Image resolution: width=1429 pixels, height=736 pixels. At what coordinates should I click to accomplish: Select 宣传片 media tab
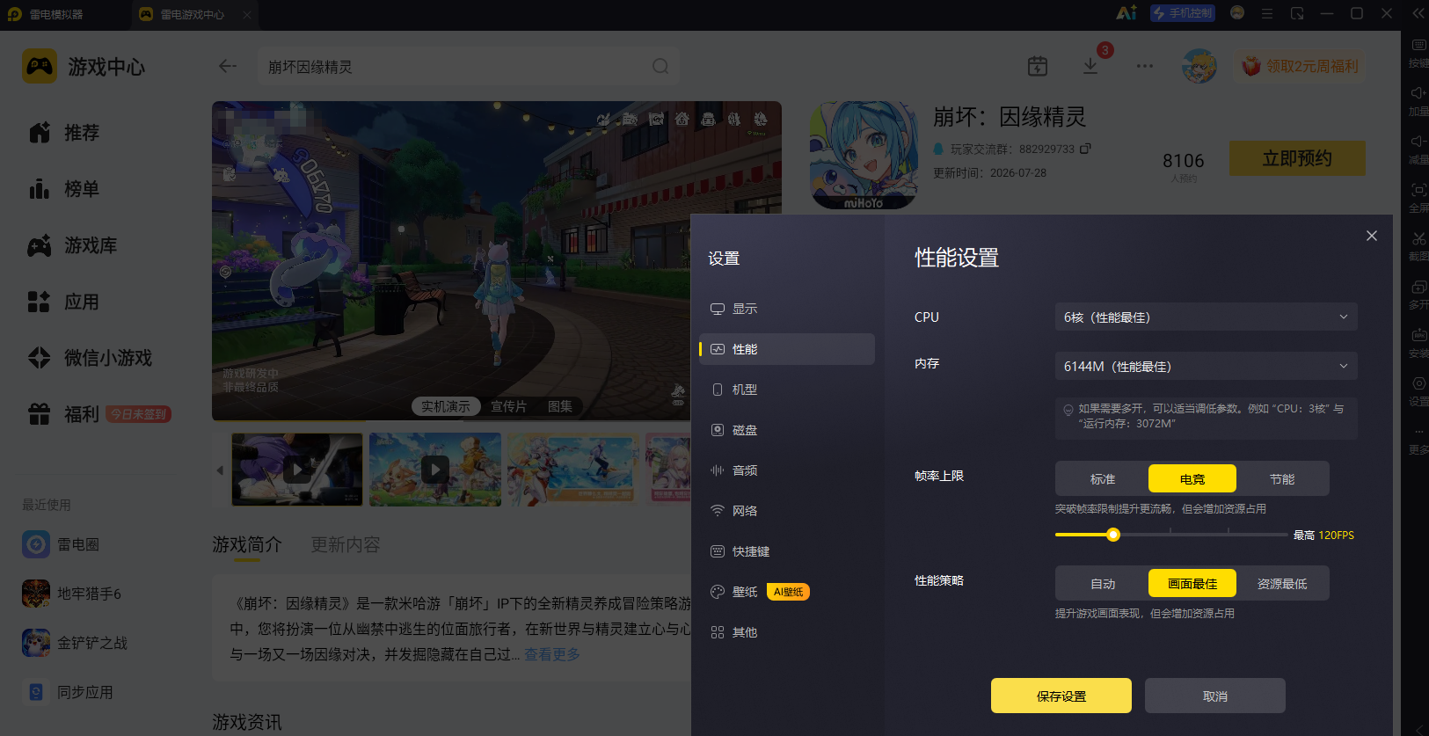click(508, 406)
